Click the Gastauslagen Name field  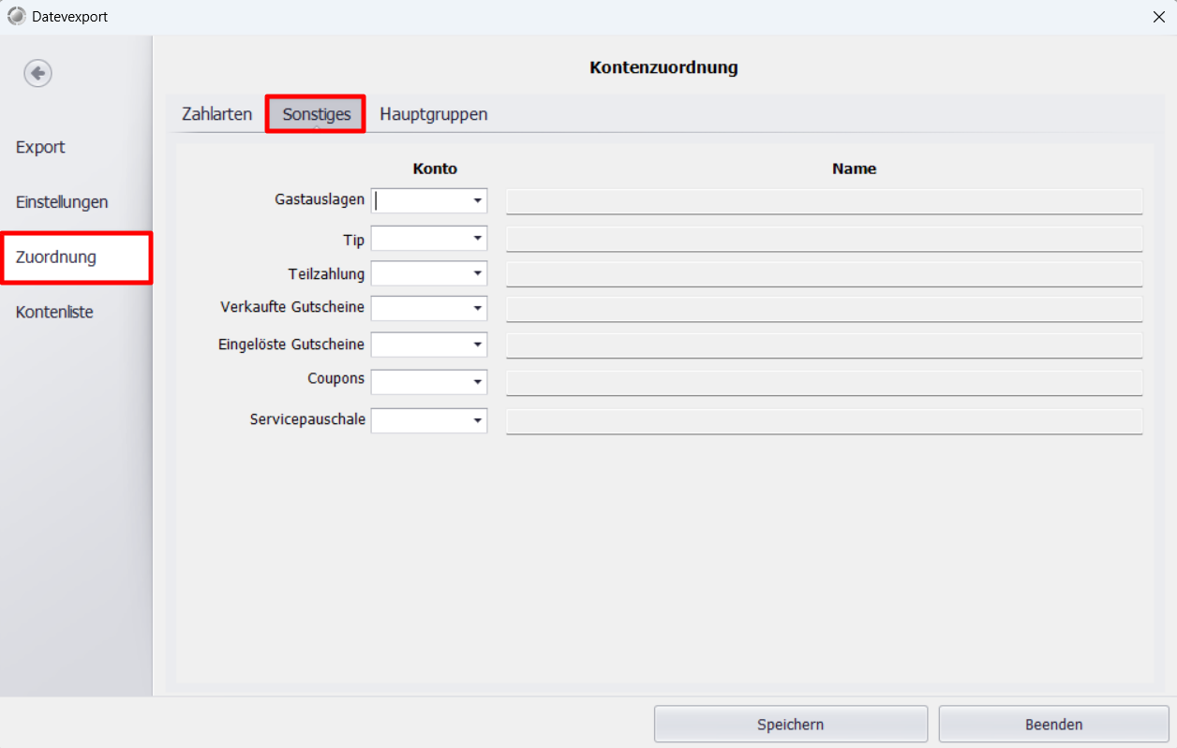coord(825,201)
